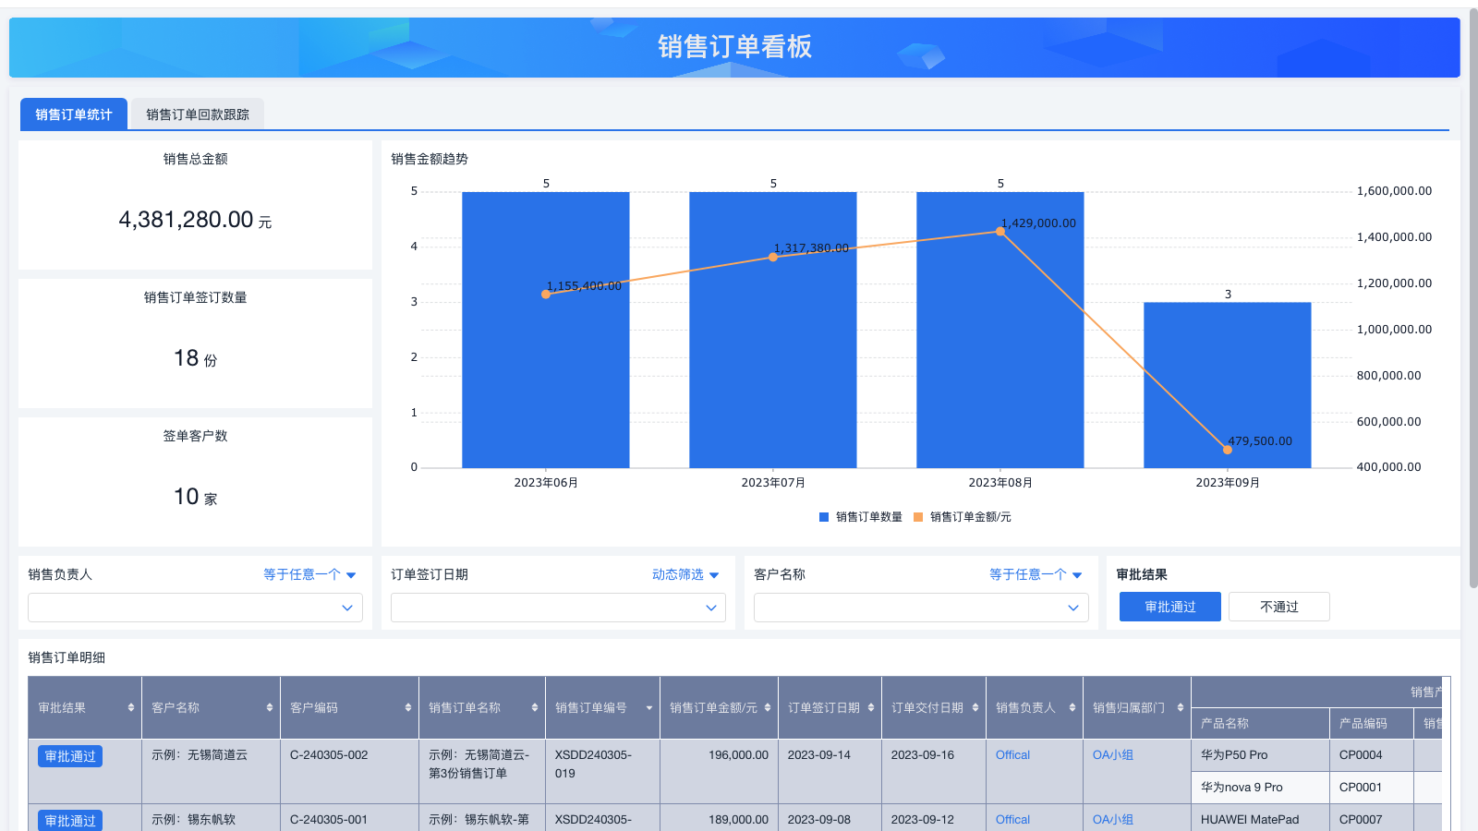Expand the 订单签订日期 selector
1478x831 pixels.
[557, 608]
